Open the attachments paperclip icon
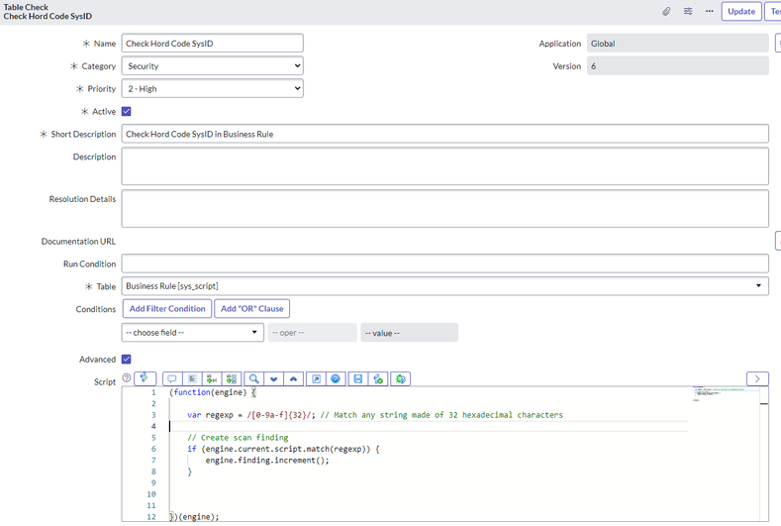Image resolution: width=781 pixels, height=526 pixels. click(x=666, y=11)
